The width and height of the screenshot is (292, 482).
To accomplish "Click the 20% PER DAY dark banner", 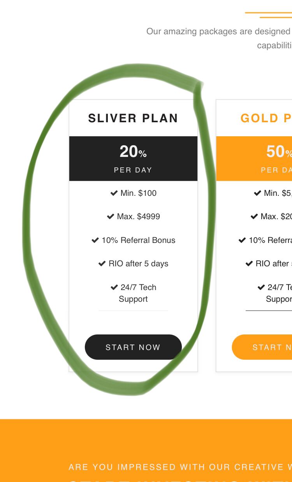I will pyautogui.click(x=133, y=158).
